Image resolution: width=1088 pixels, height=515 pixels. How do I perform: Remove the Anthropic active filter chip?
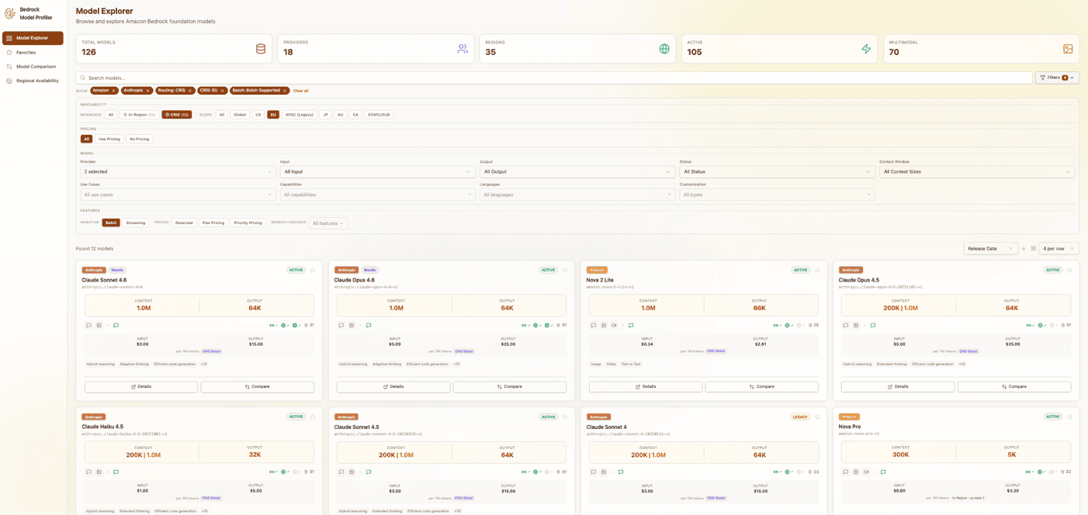click(148, 91)
